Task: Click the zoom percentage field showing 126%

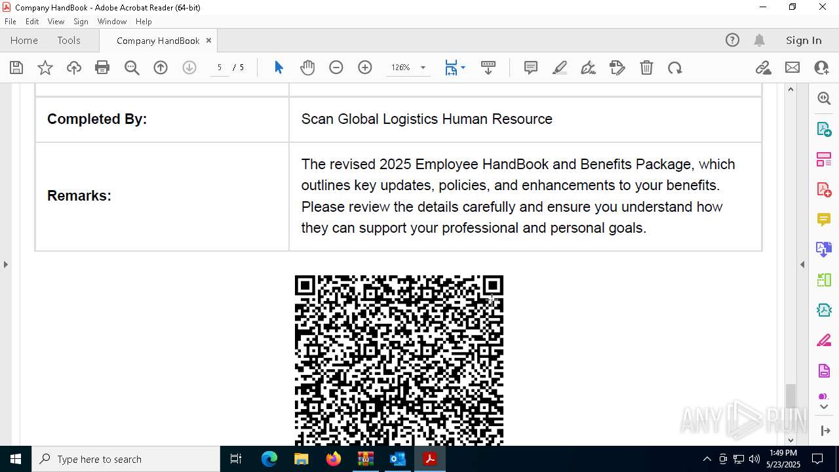Action: pos(400,68)
